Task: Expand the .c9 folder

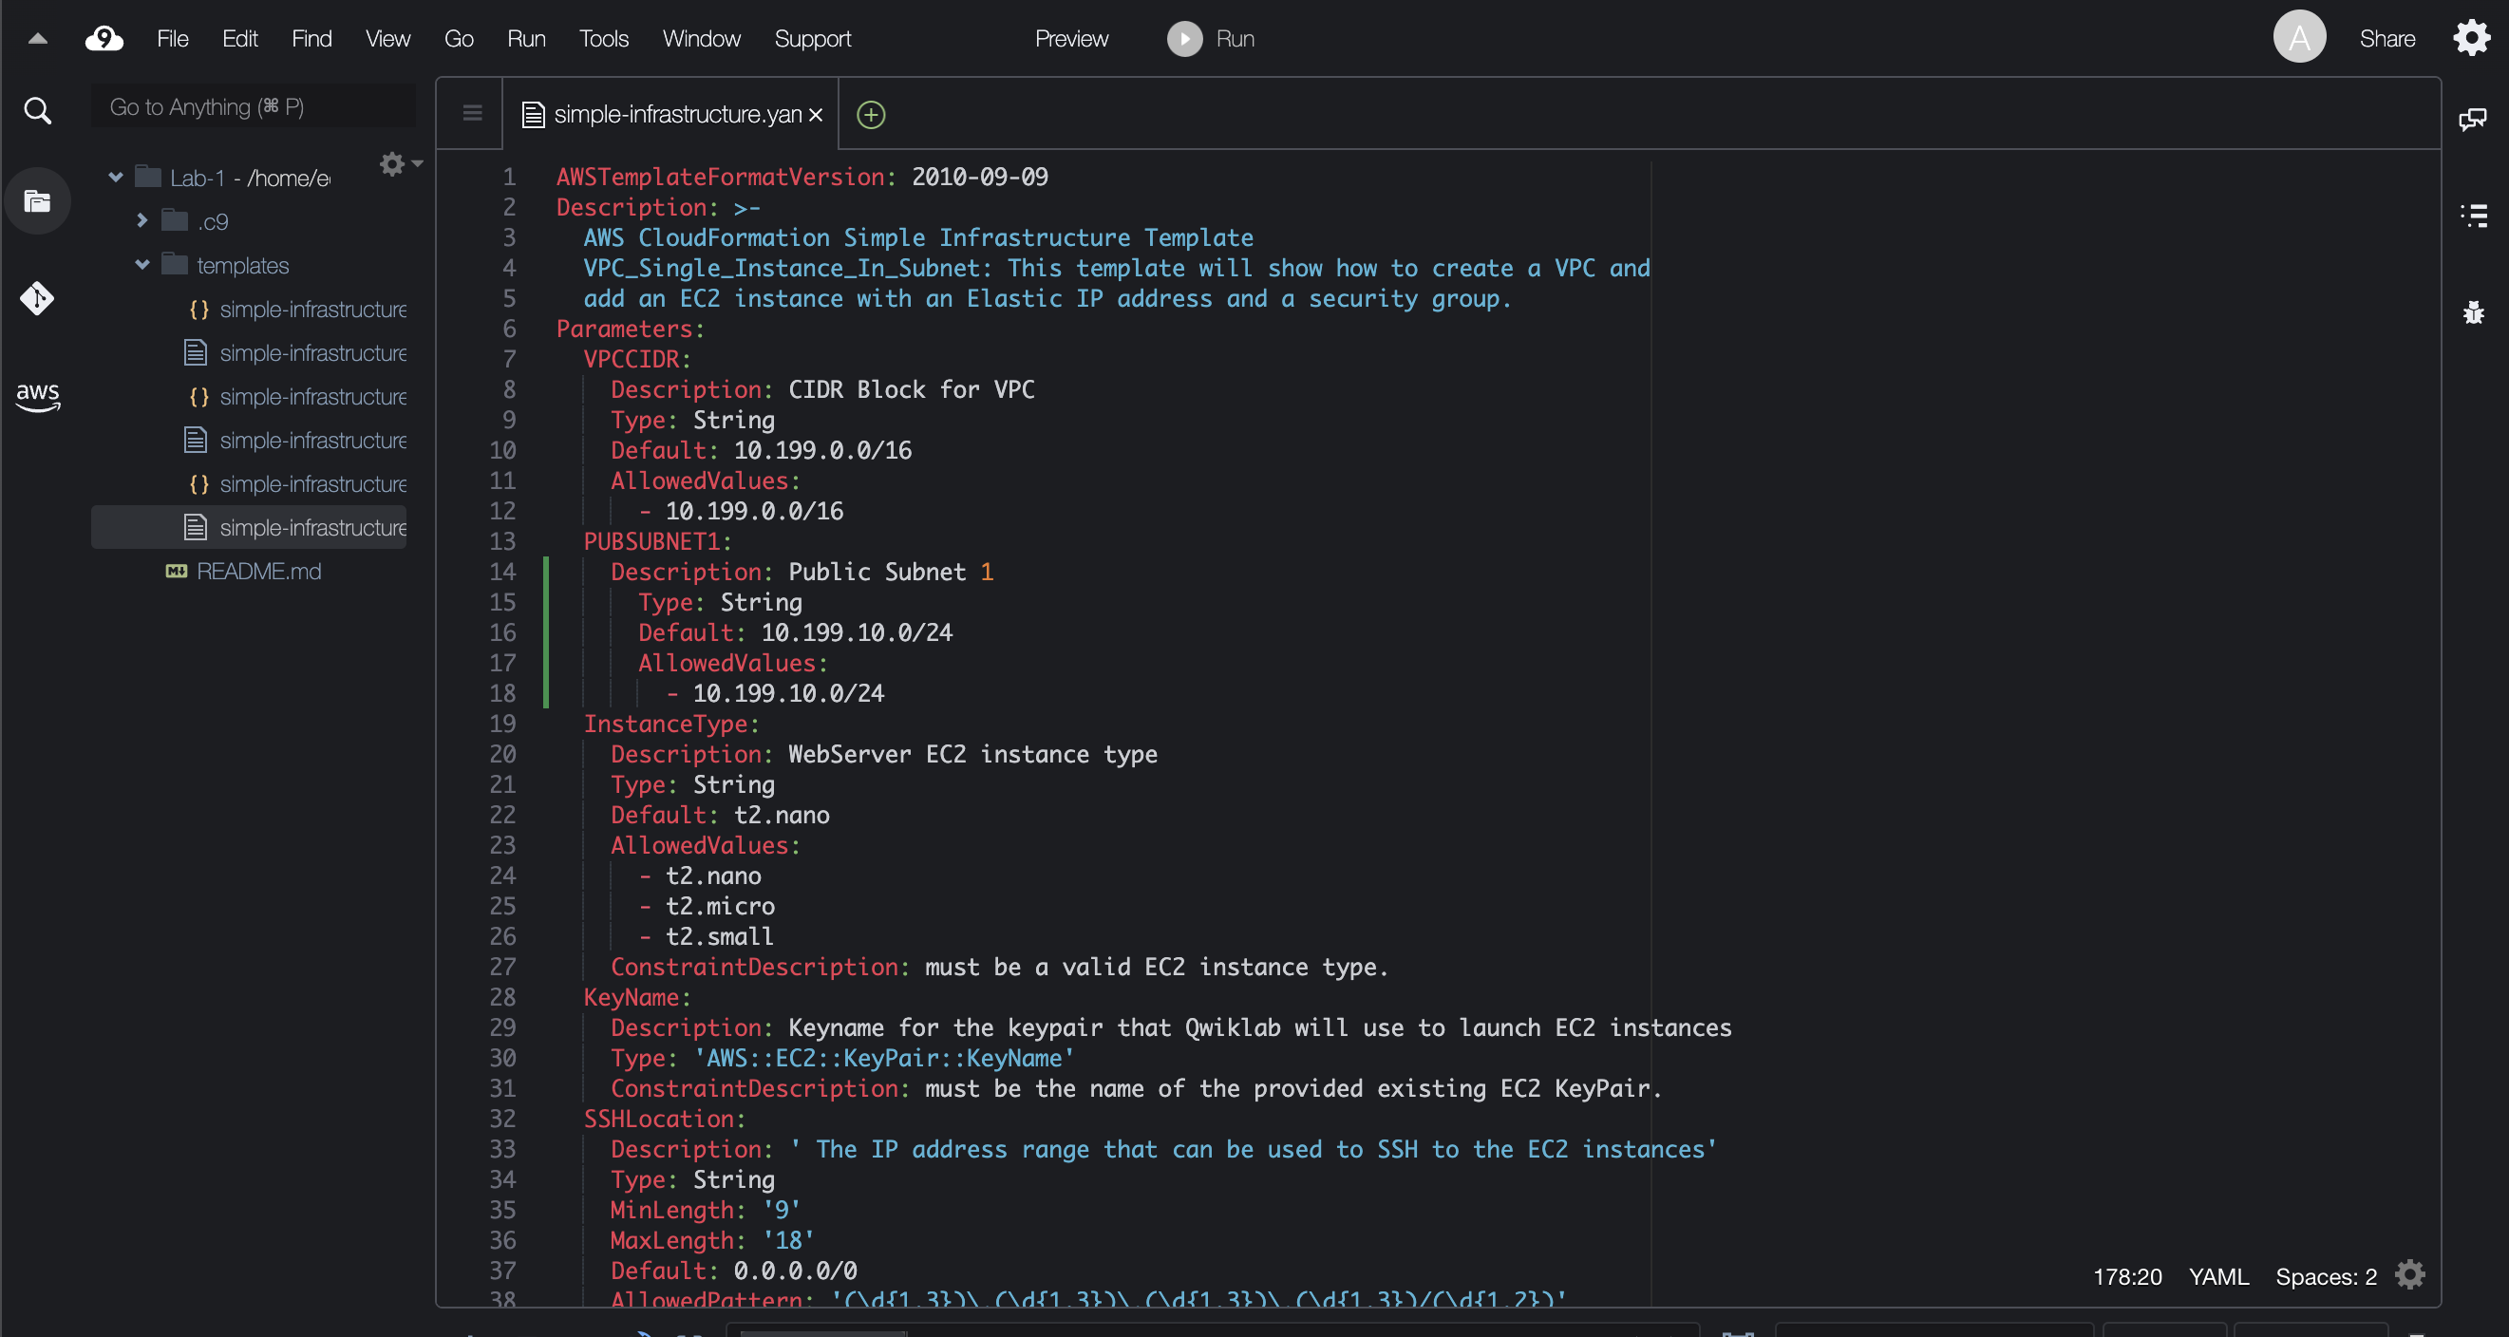Action: pyautogui.click(x=142, y=221)
